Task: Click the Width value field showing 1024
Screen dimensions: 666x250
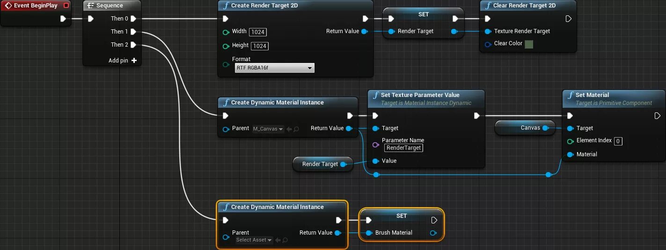Action: click(258, 32)
